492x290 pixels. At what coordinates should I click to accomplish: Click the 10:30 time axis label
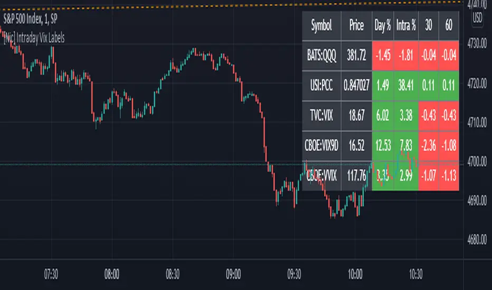pos(416,274)
